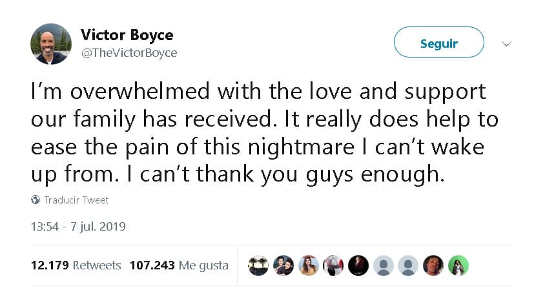Screen dimensions: 545x292
Task: Open the 13:54 - 7 jul. 2019 timestamp
Action: (78, 227)
